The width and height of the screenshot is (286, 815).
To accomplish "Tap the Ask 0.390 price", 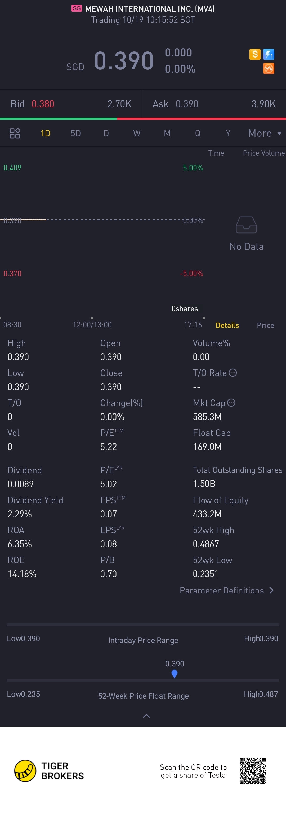I will (x=187, y=104).
